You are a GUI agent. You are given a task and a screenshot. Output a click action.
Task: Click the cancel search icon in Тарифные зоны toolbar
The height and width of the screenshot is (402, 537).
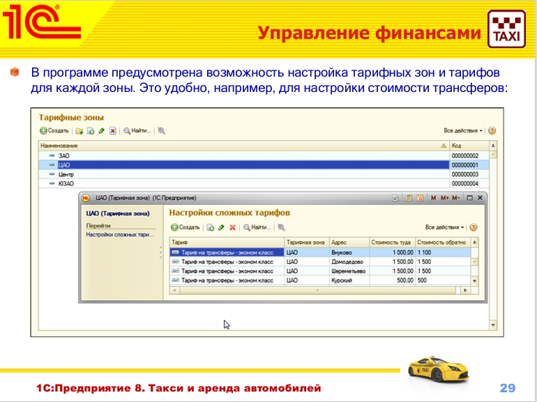point(162,130)
